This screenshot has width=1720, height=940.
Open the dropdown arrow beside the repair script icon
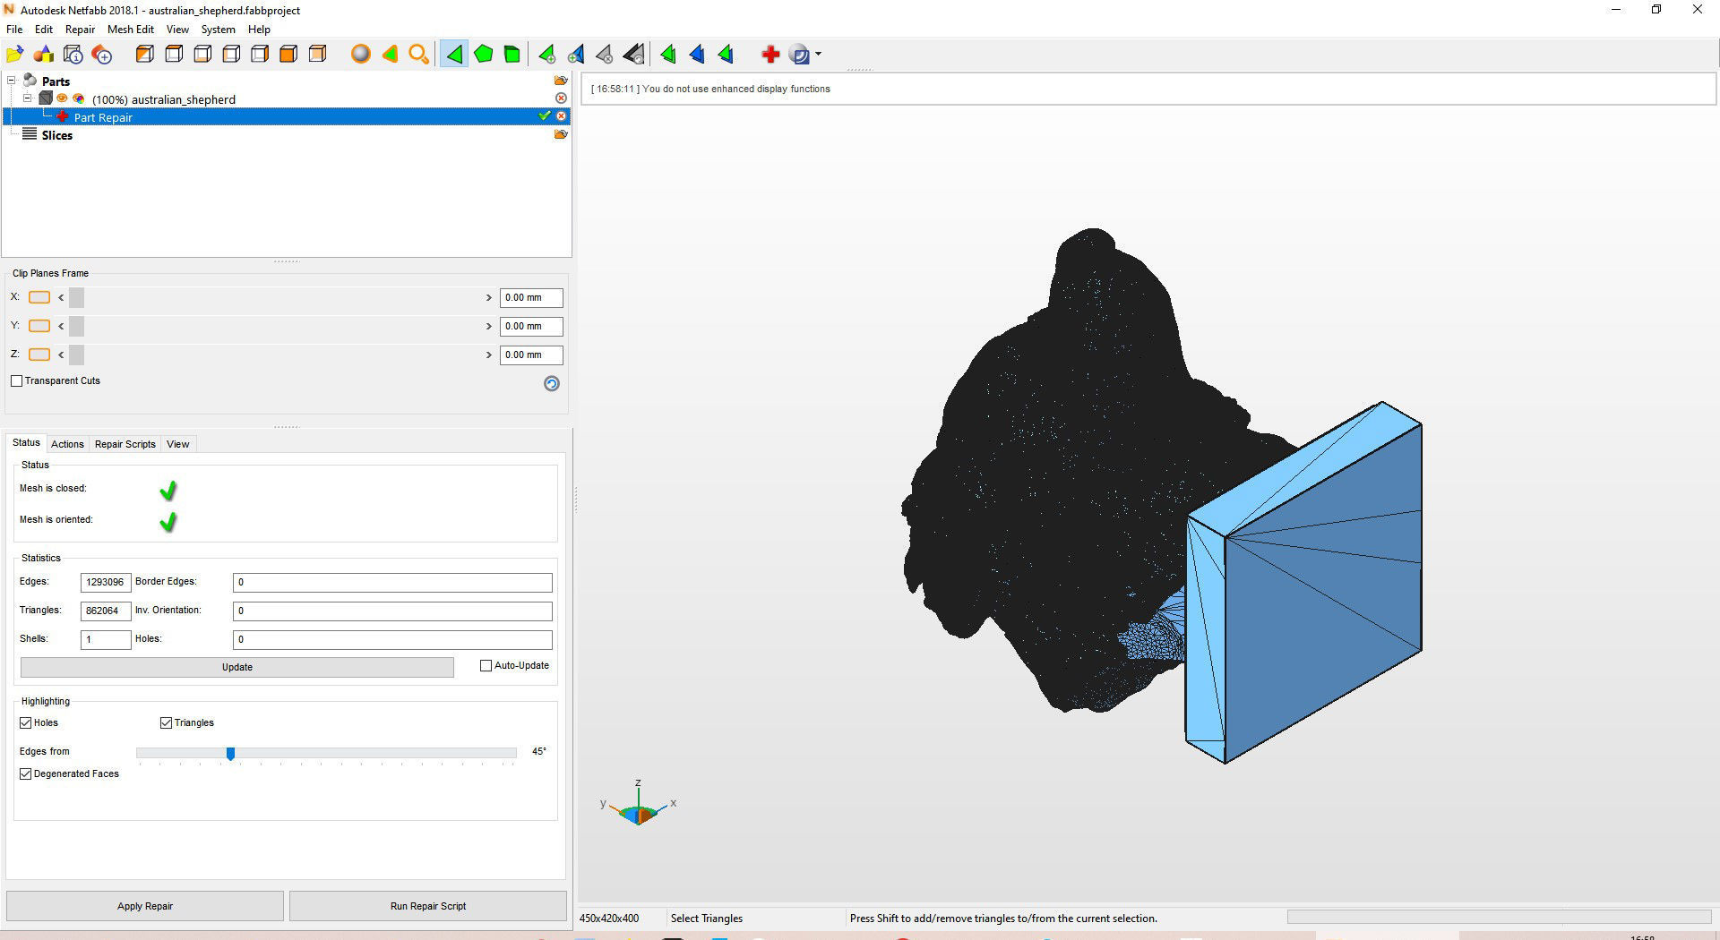tap(818, 55)
